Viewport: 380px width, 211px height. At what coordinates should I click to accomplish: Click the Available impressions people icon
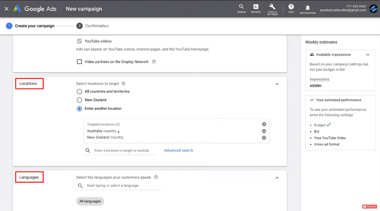(312, 54)
